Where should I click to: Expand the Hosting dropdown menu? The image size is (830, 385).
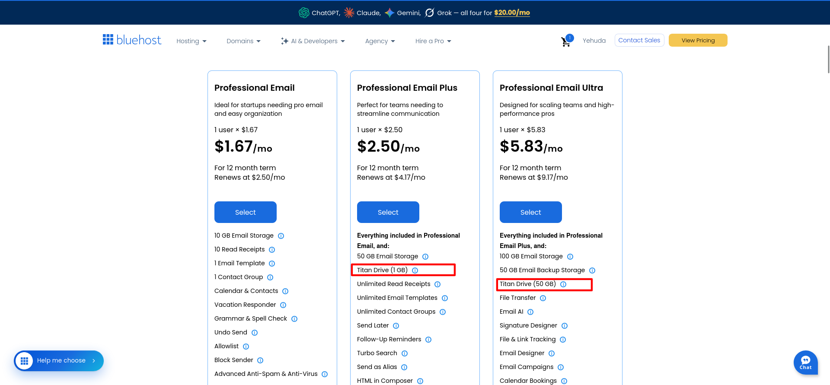[192, 41]
